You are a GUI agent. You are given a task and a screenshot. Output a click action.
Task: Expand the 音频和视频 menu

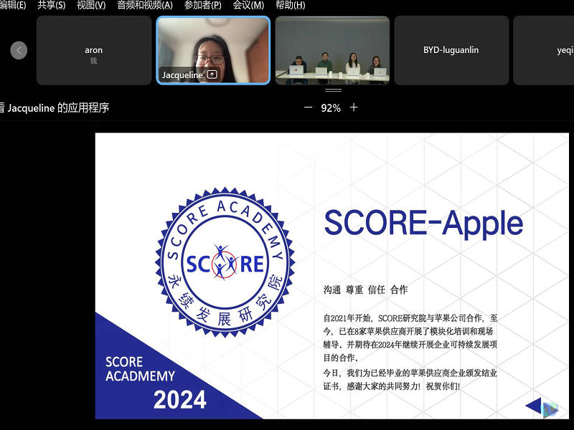(145, 5)
